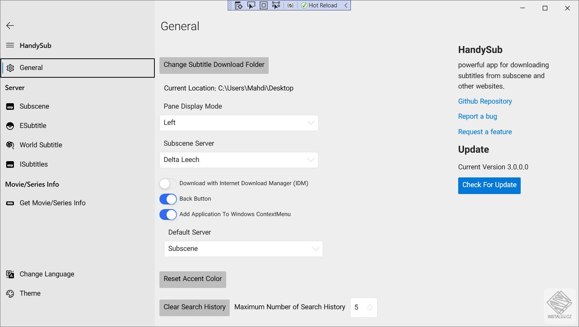Click the Check For Update button

point(489,186)
